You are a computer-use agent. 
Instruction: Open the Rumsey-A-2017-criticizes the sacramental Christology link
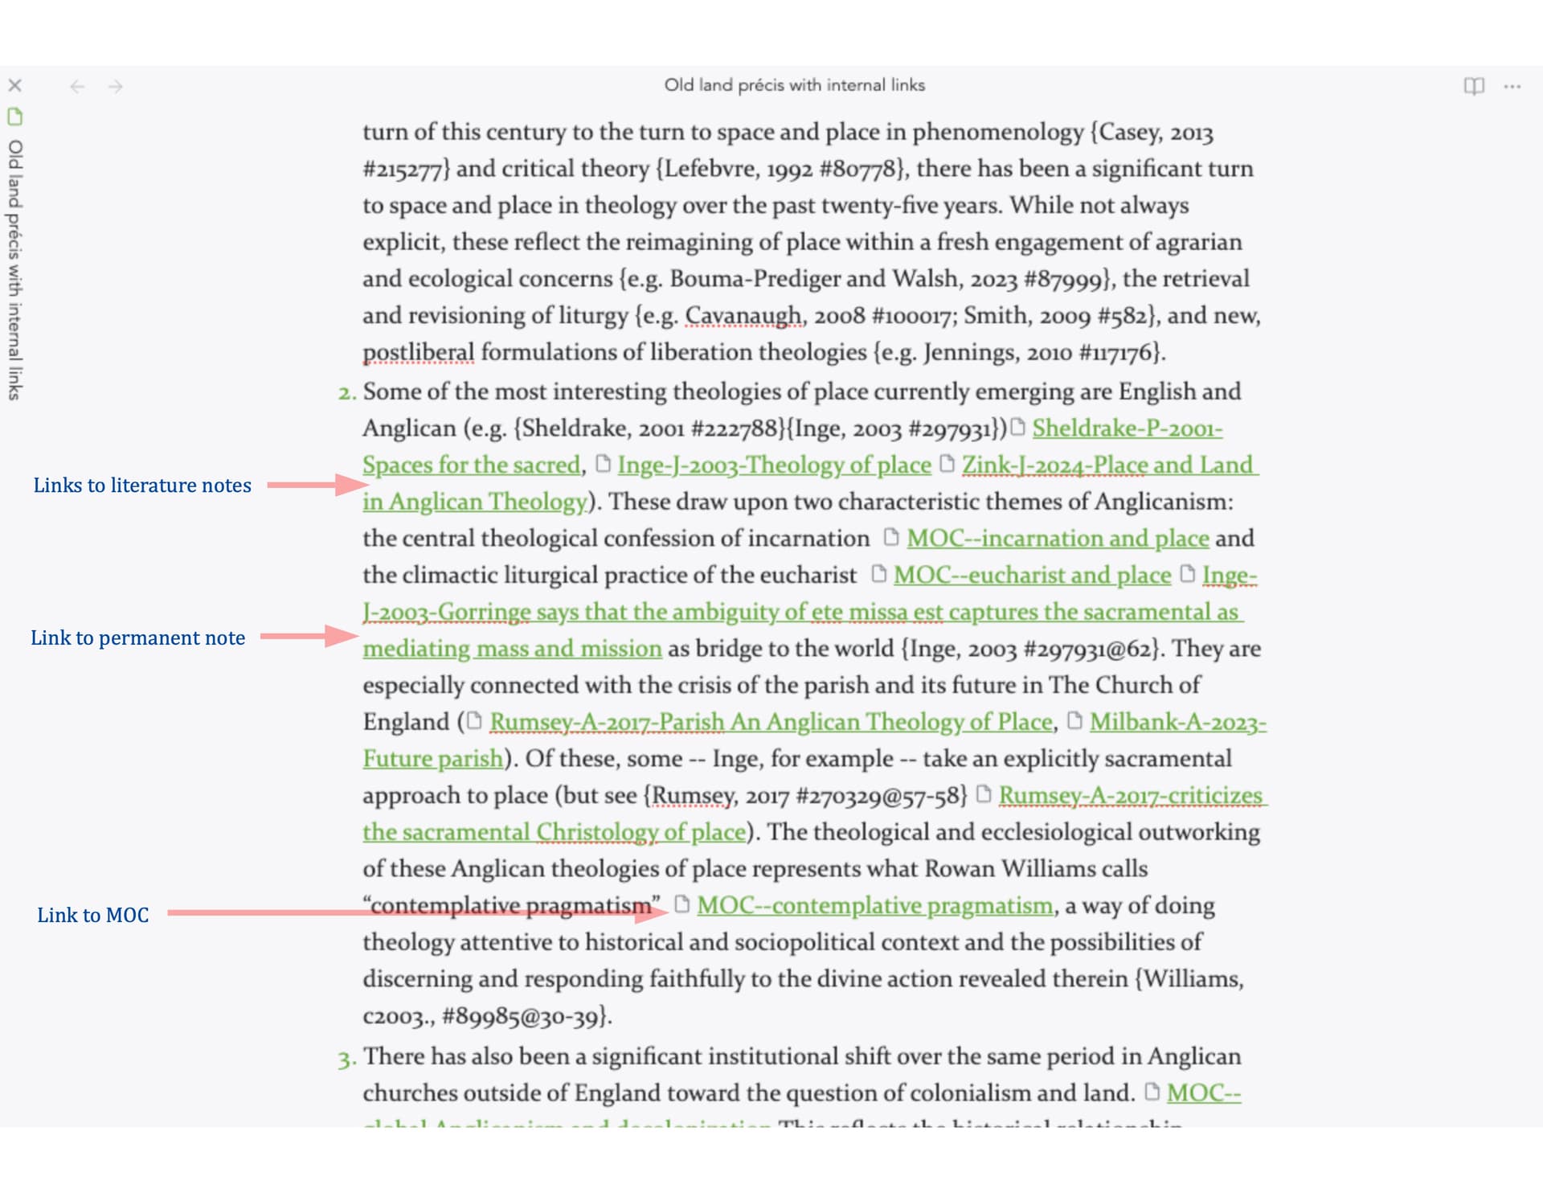[1132, 796]
